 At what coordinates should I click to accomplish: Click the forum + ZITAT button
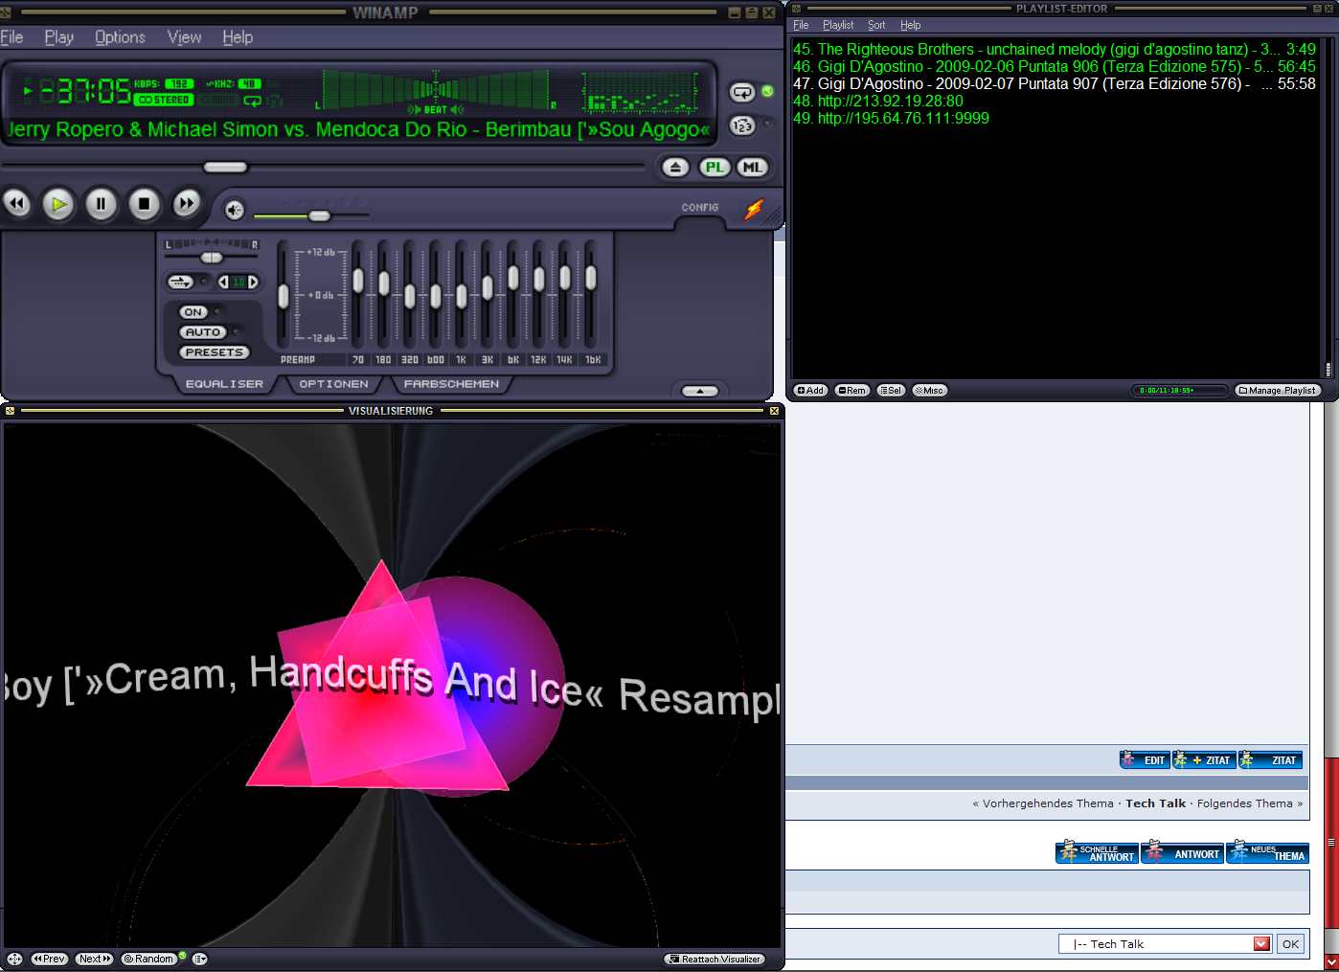point(1204,760)
